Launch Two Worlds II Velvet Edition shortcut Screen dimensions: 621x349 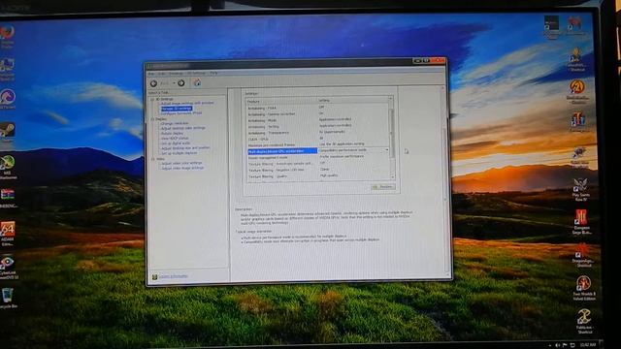(584, 288)
